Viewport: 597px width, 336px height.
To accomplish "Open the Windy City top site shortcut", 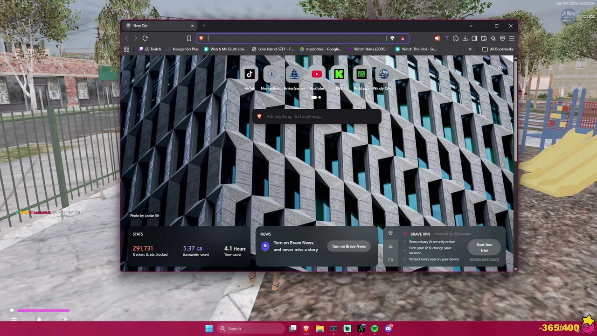I will coord(384,74).
